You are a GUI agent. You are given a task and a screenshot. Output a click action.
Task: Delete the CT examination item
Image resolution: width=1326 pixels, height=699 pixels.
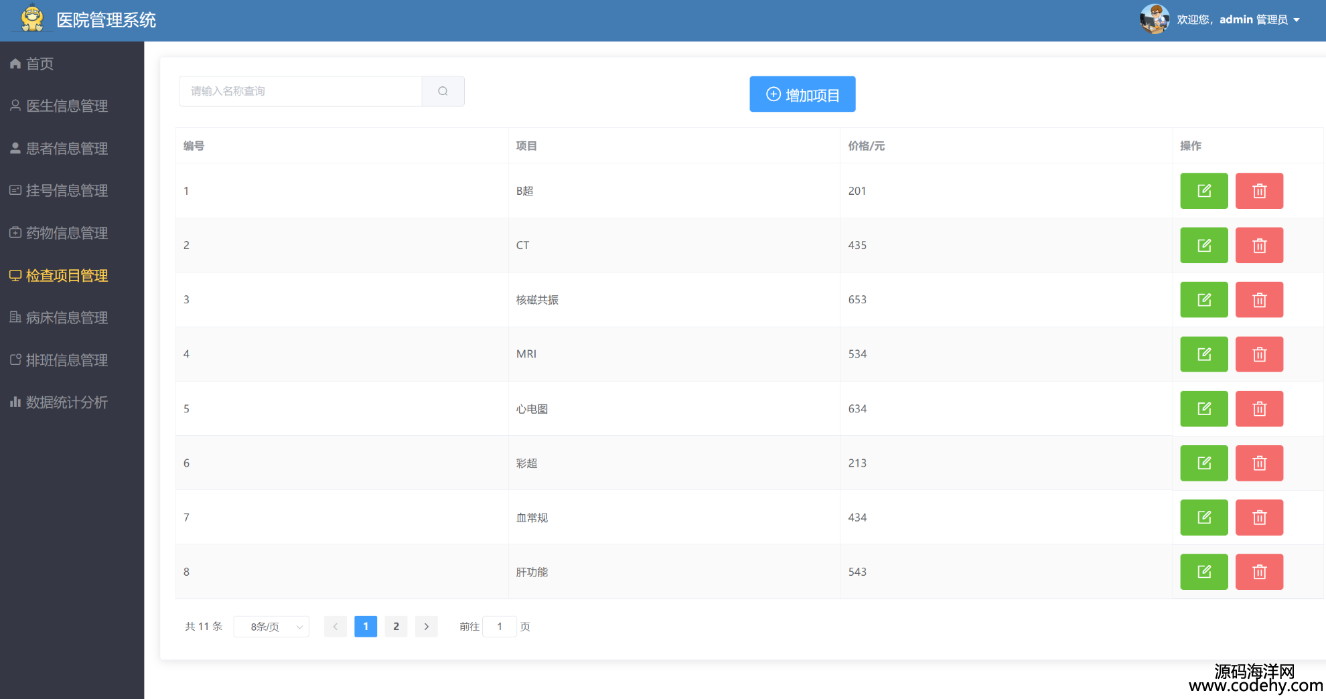1258,245
